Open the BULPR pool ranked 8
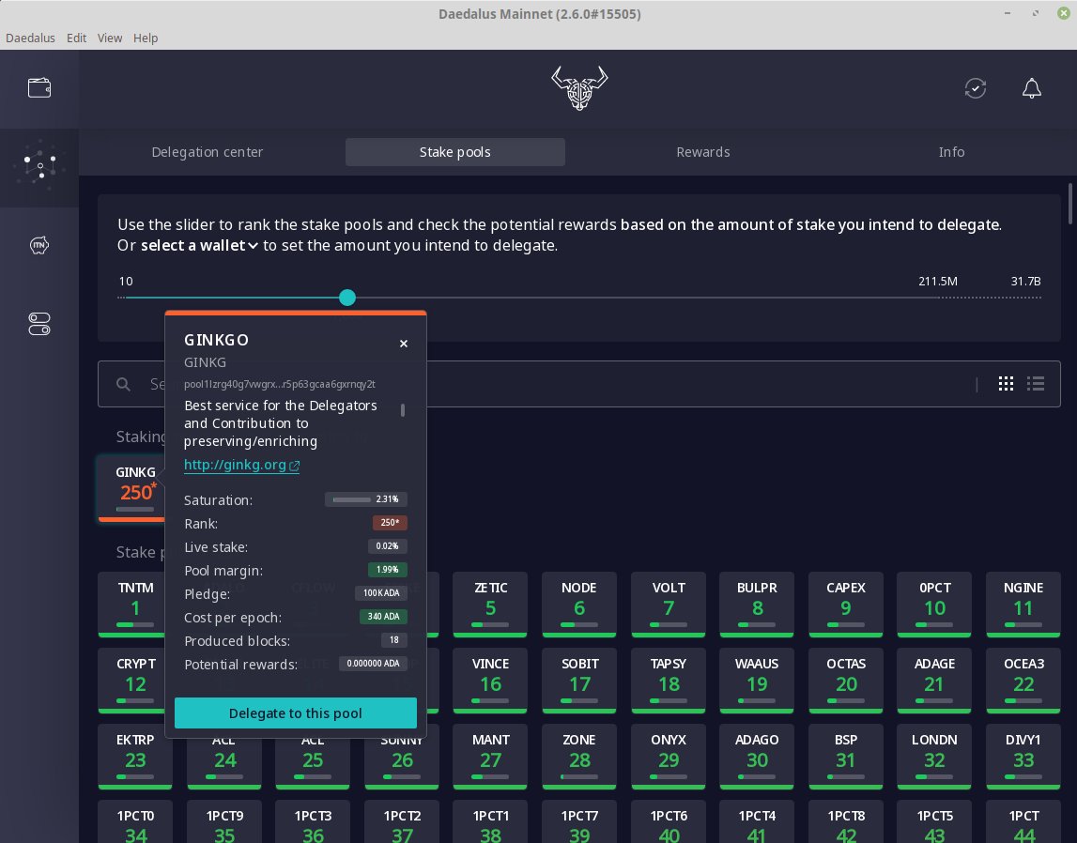Viewport: 1077px width, 843px height. click(x=757, y=605)
